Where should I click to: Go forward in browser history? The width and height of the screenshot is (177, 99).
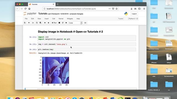(x=22, y=9)
